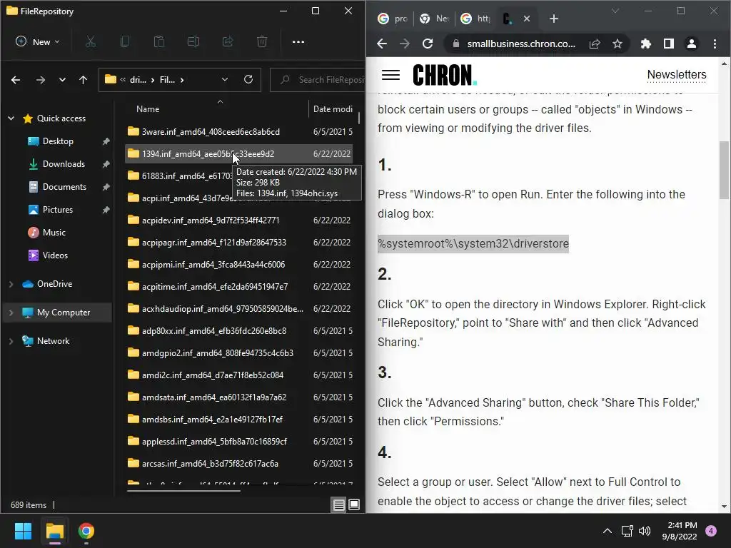The height and width of the screenshot is (548, 731).
Task: Open Windows Start menu
Action: 23,531
